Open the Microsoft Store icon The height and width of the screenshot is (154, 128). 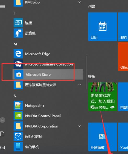[x=19, y=74]
